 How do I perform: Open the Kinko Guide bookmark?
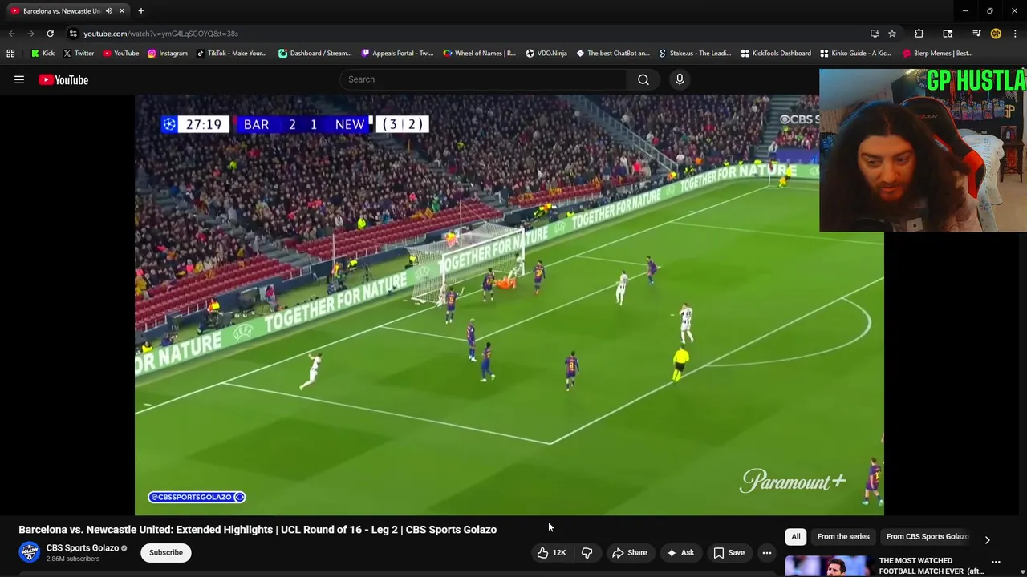tap(855, 53)
